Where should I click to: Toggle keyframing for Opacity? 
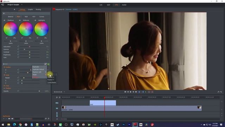point(18,91)
